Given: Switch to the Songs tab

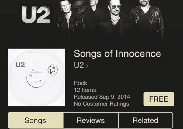Looking at the screenshot, I should [x=36, y=120].
